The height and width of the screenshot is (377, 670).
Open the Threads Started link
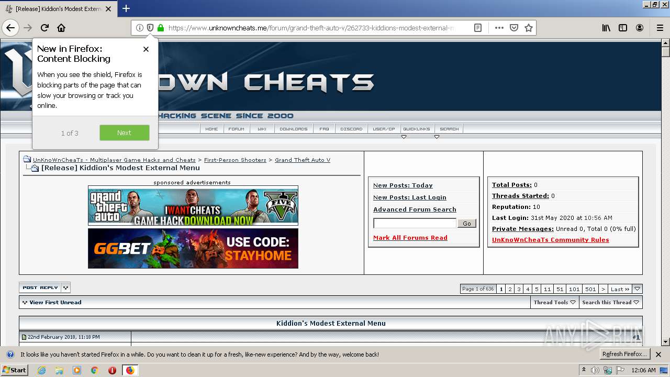(520, 196)
